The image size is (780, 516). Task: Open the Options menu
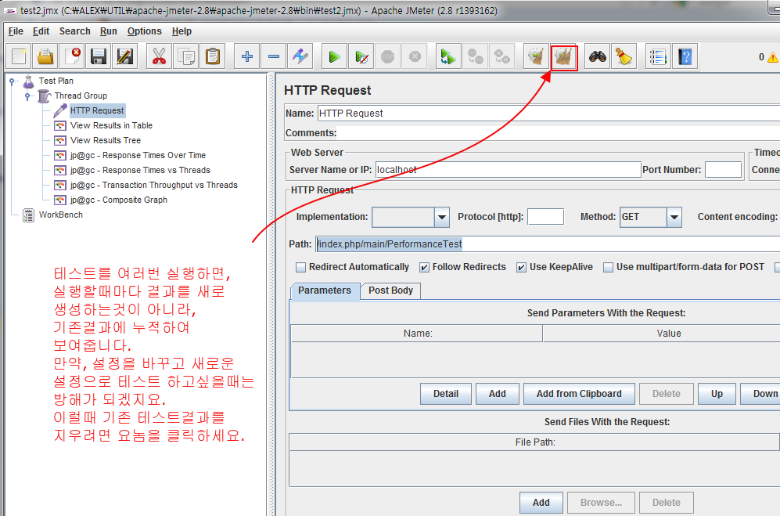tap(144, 31)
